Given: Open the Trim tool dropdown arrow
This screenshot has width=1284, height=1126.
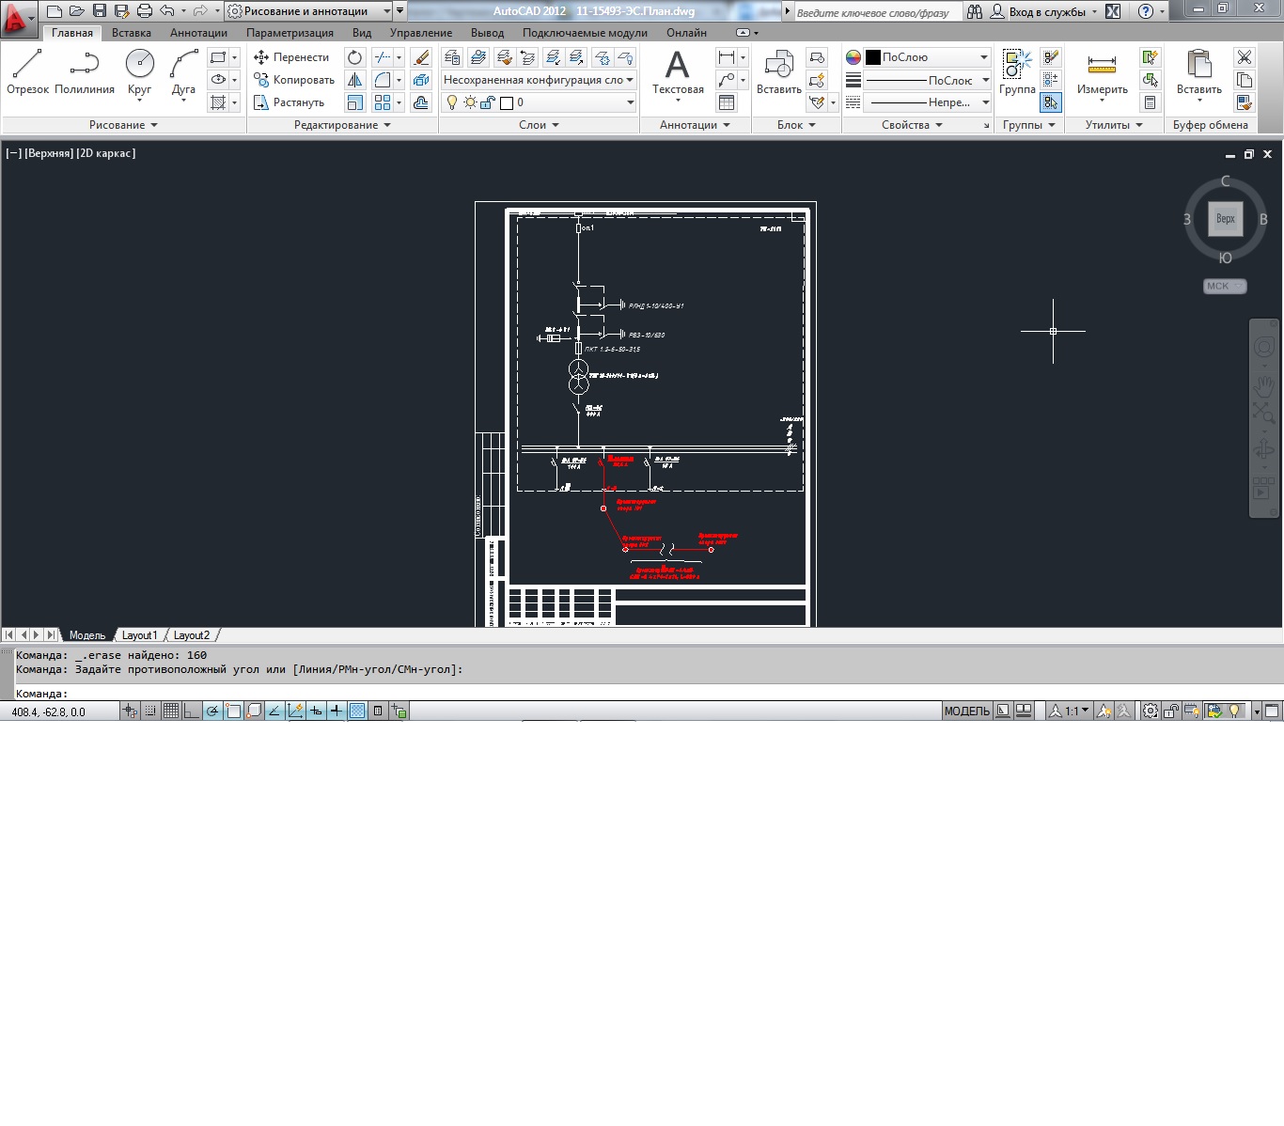Looking at the screenshot, I should 399,57.
